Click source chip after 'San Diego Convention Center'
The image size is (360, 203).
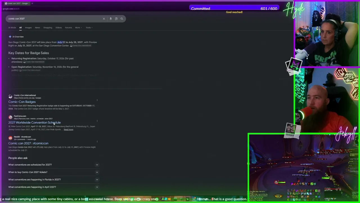[81, 46]
